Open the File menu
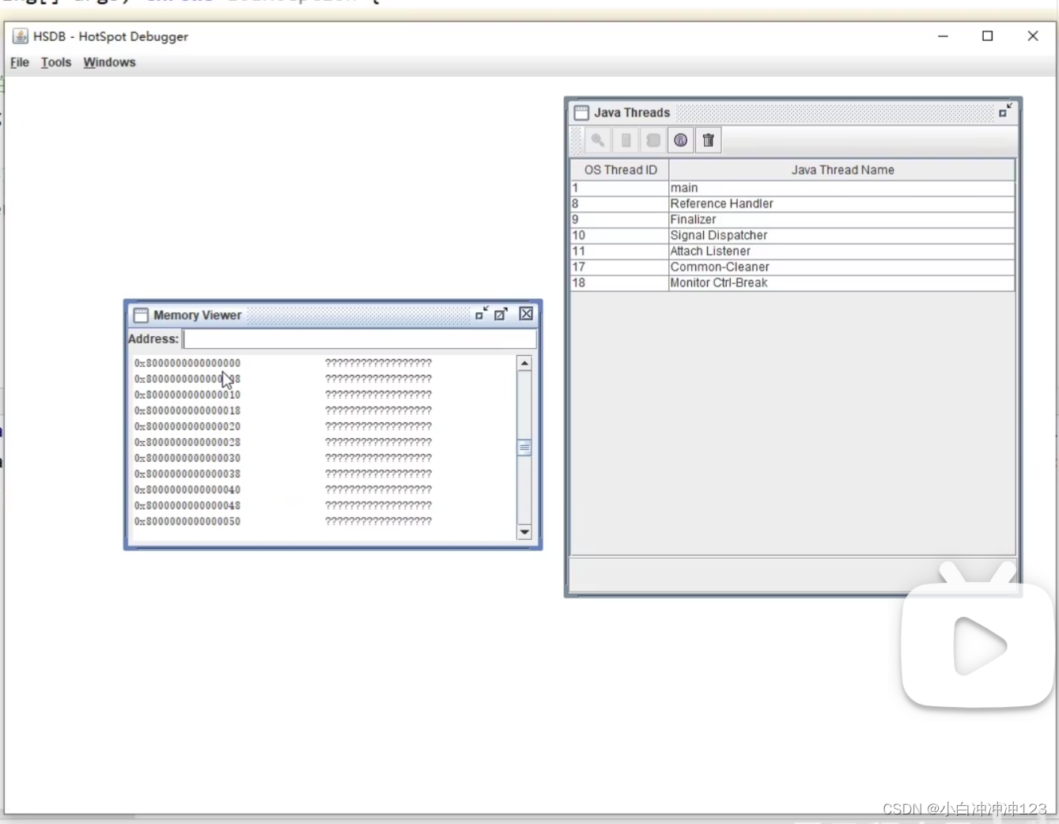 tap(20, 62)
